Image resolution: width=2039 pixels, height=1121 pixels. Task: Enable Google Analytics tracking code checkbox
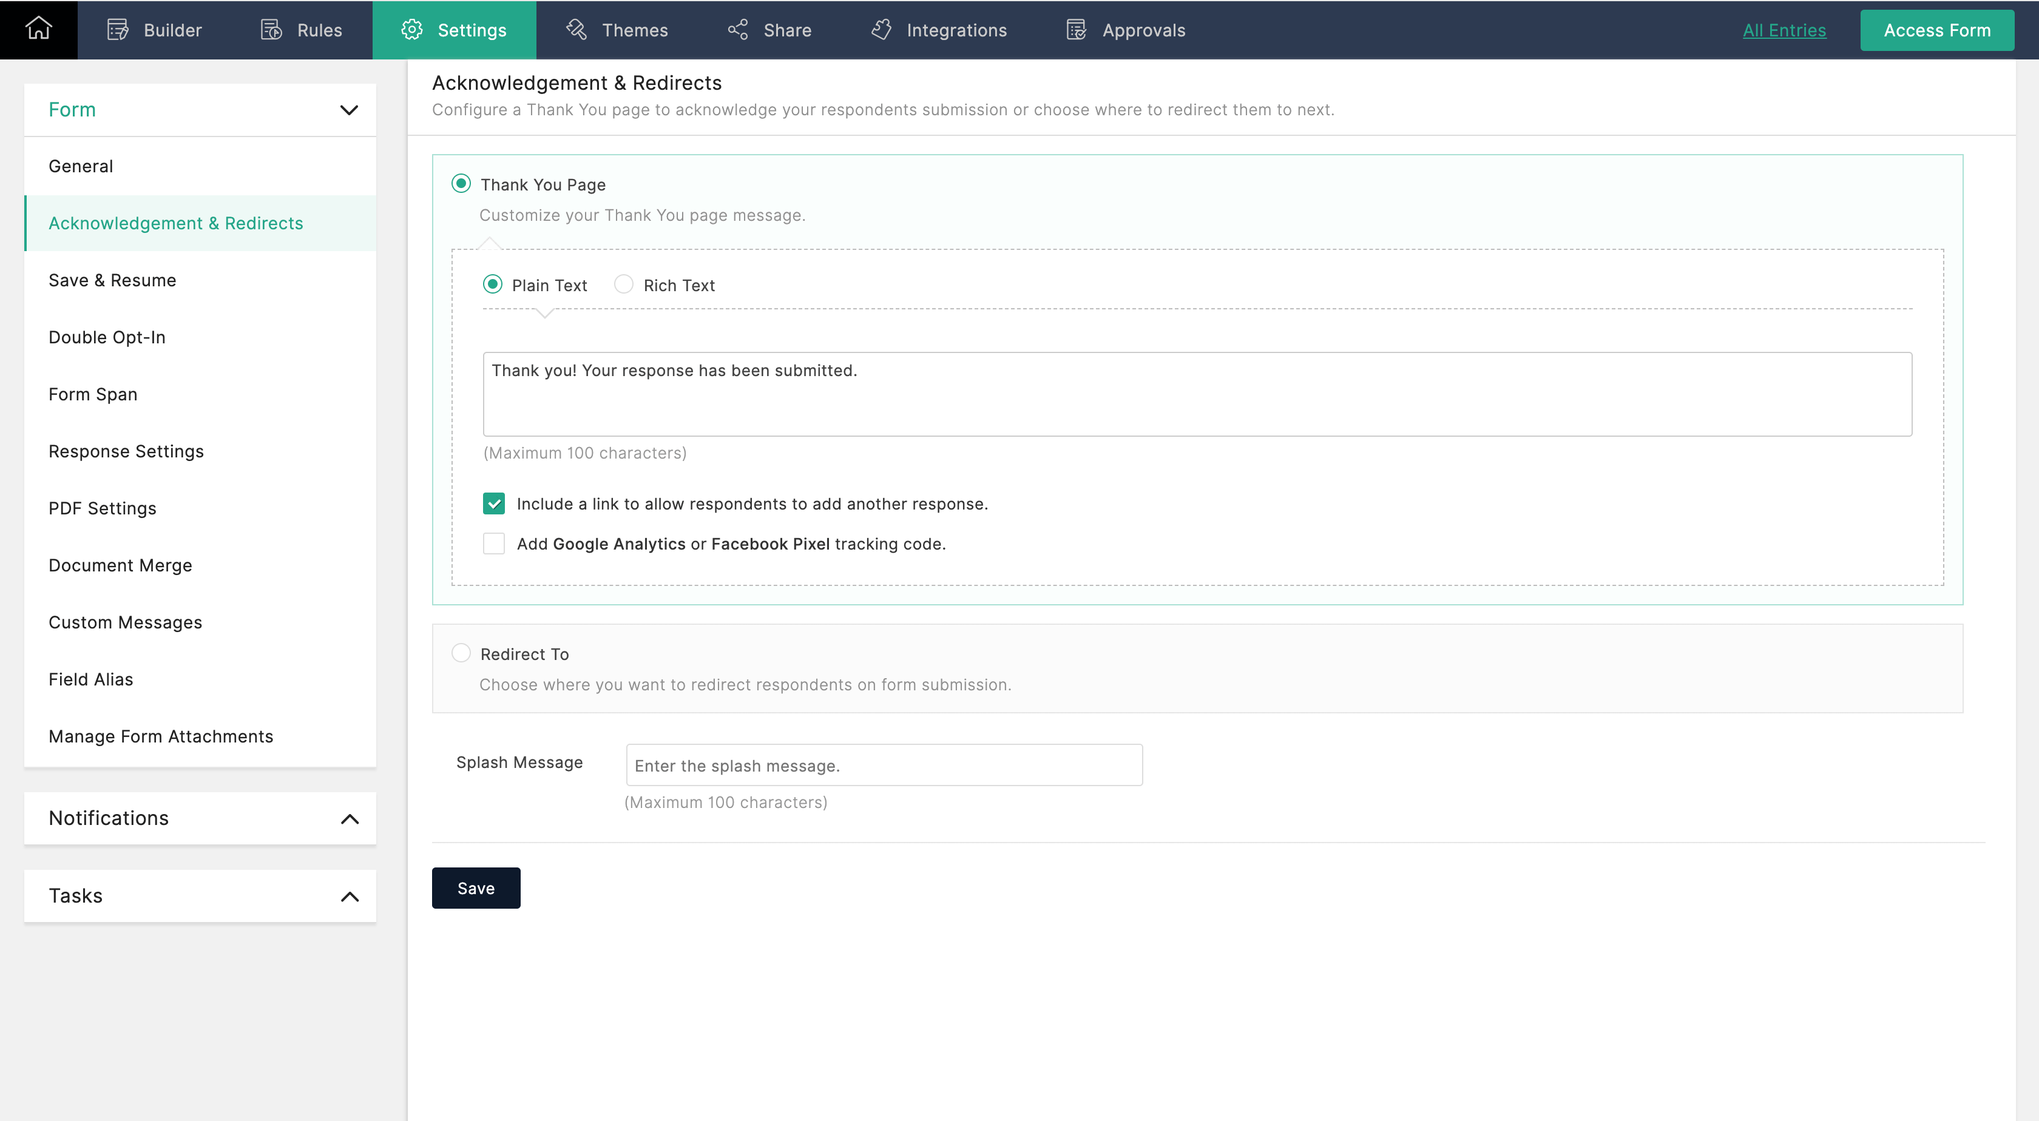coord(494,544)
